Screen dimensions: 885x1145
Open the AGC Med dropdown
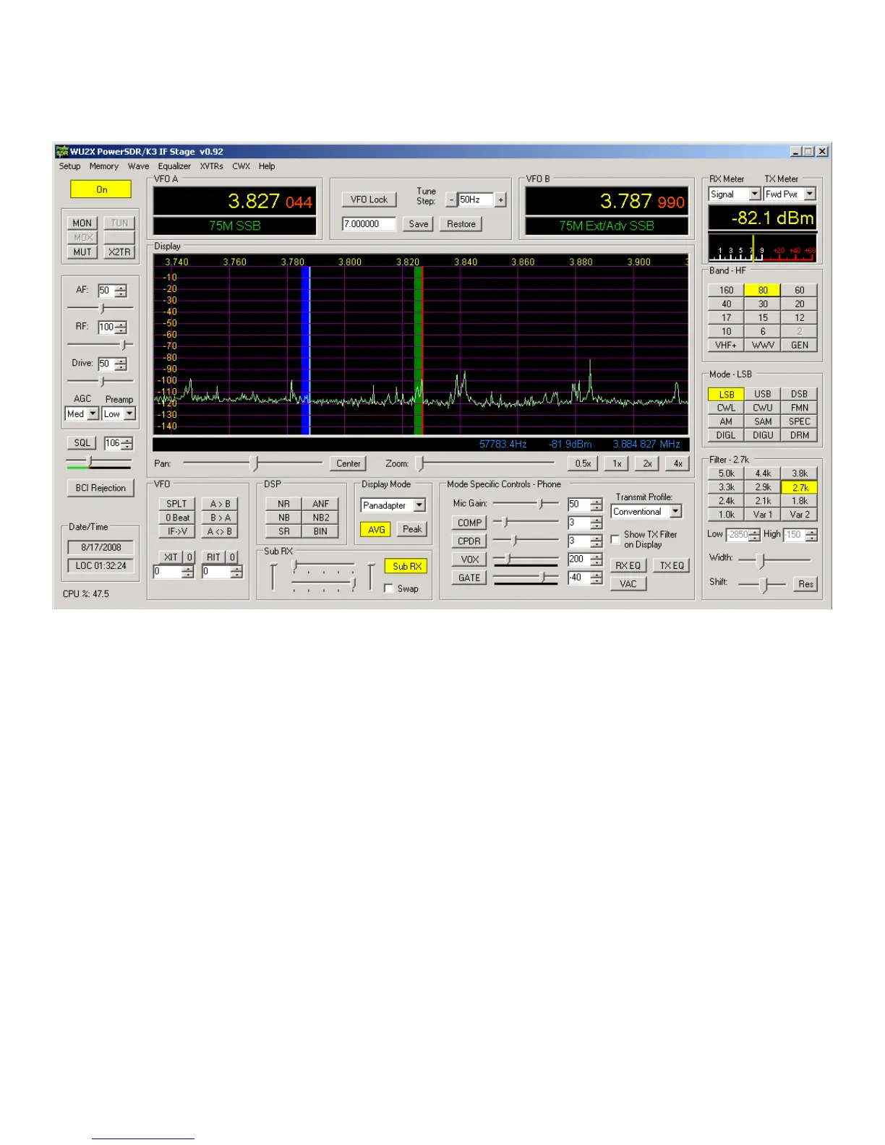point(93,414)
